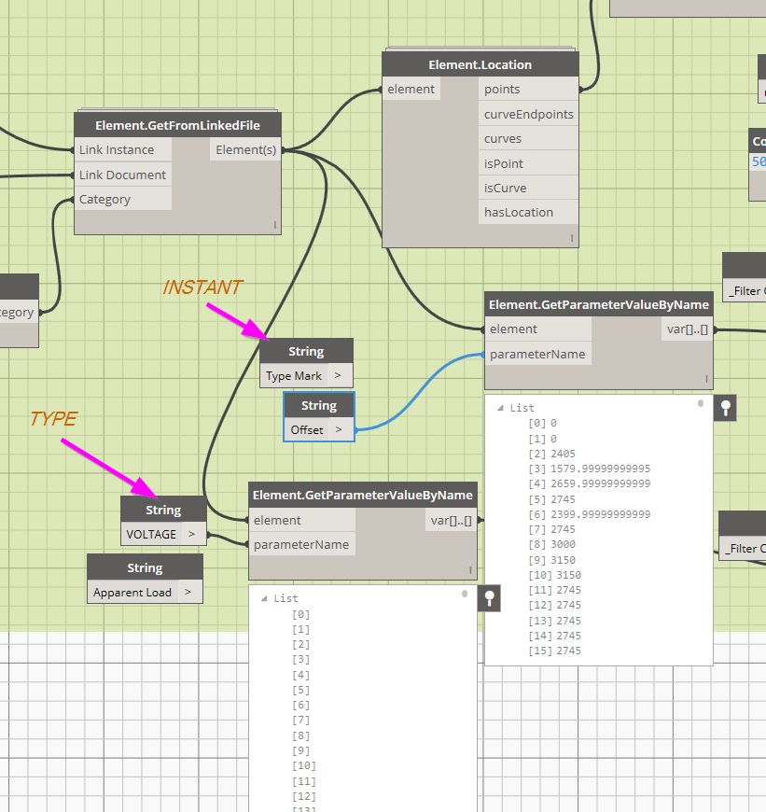Click the points output port
This screenshot has width=766, height=812.
pyautogui.click(x=528, y=89)
